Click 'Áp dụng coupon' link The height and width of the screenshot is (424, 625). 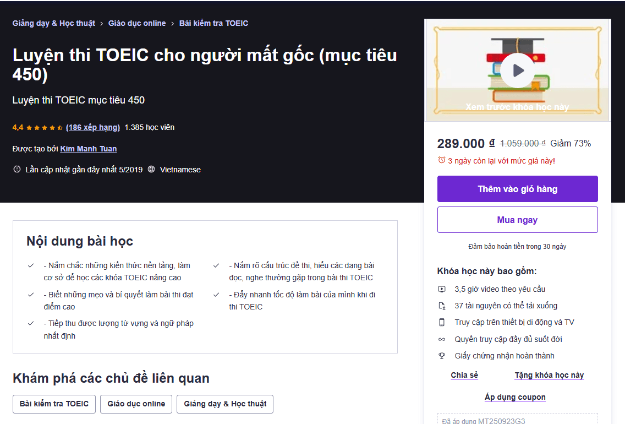click(515, 397)
